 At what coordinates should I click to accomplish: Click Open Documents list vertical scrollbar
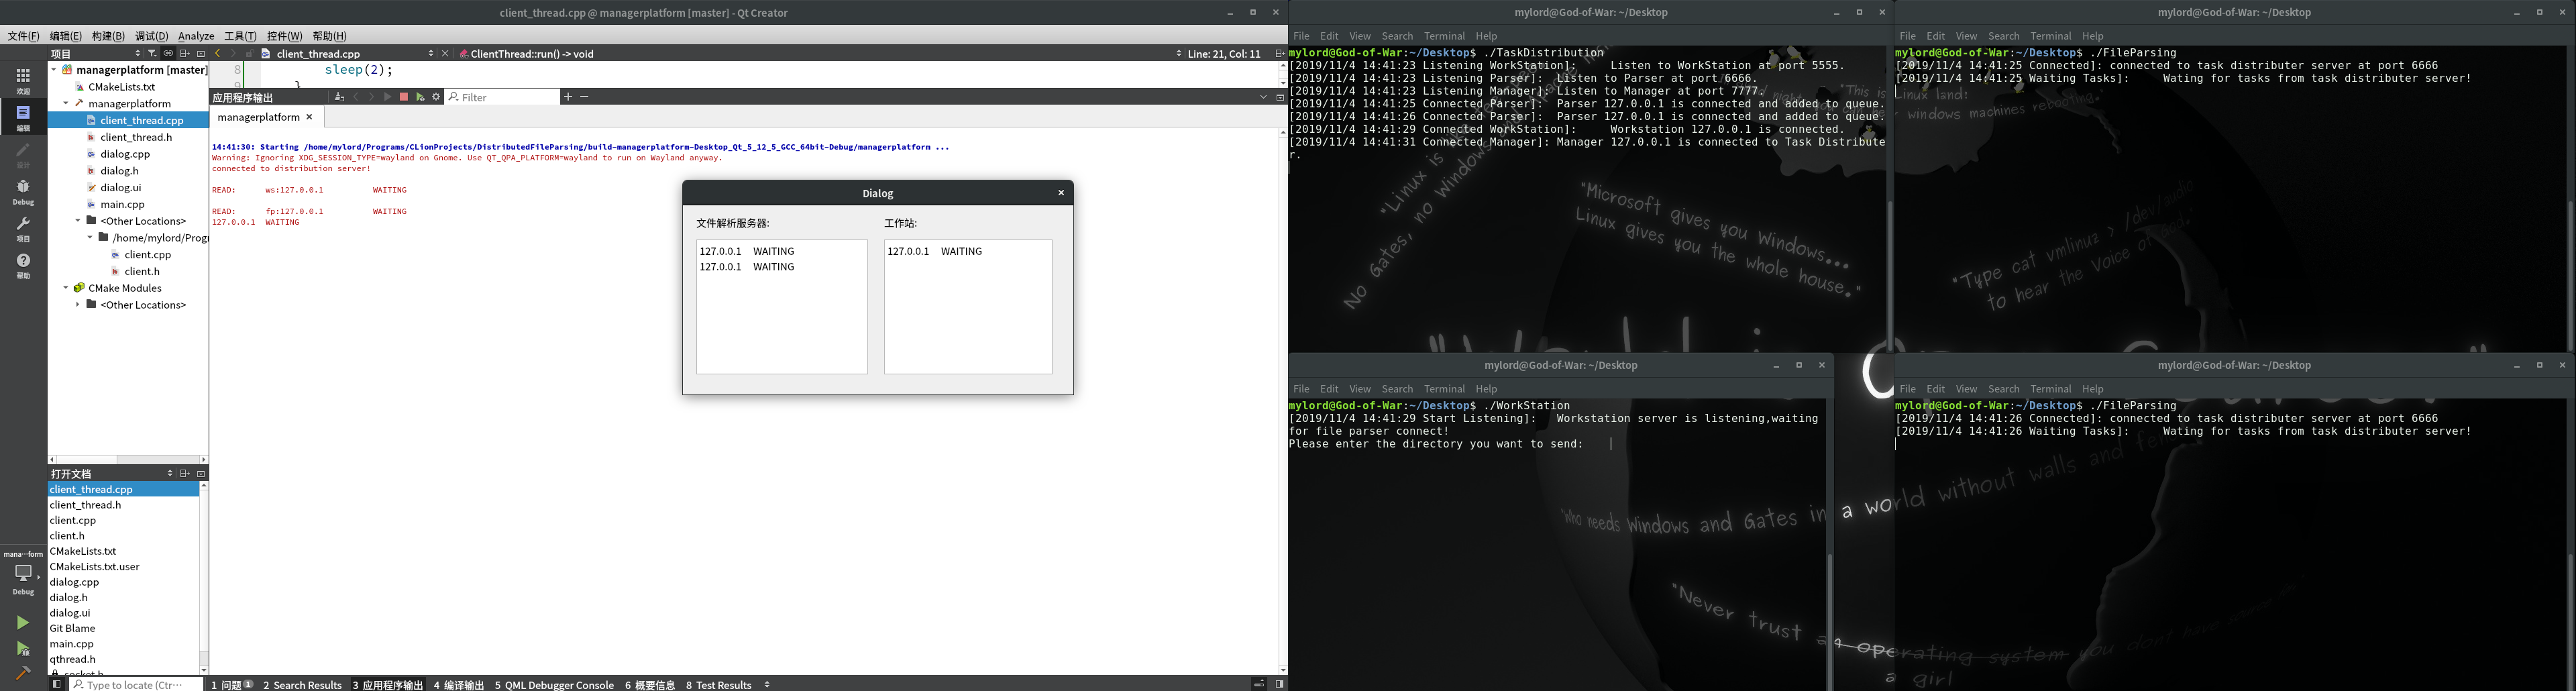pyautogui.click(x=204, y=578)
